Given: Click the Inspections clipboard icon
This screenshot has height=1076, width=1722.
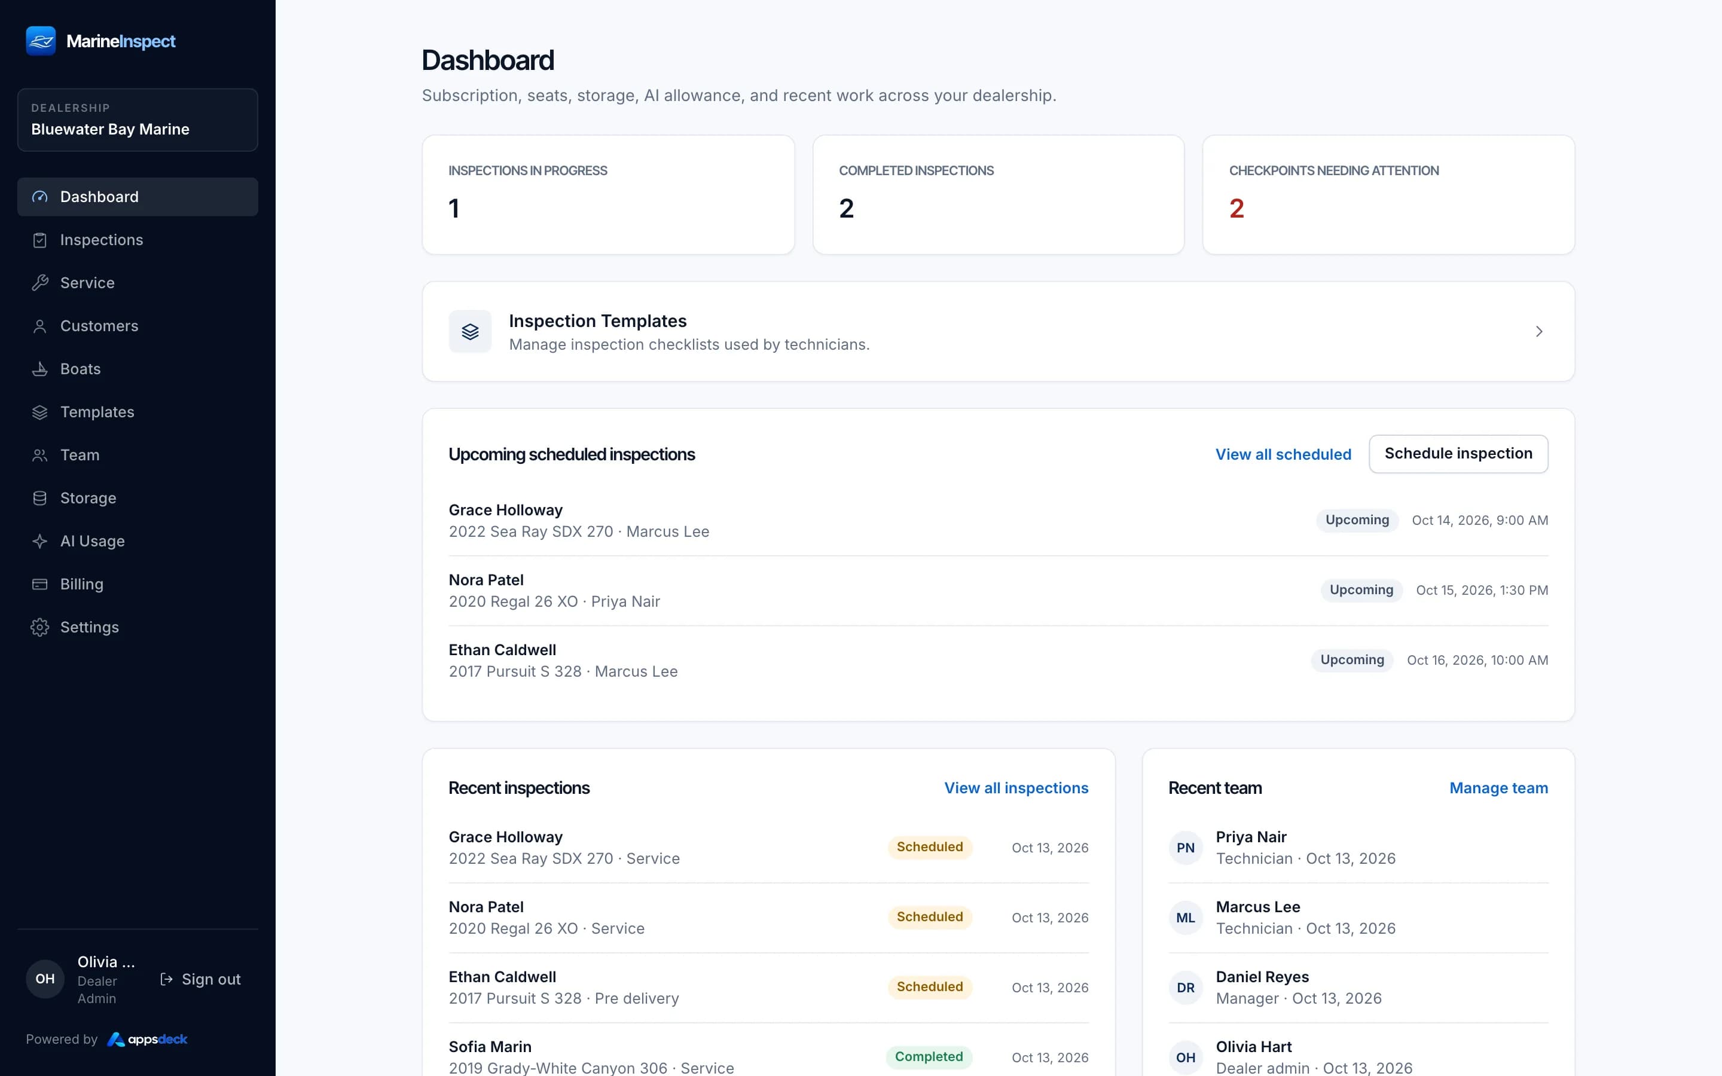Looking at the screenshot, I should click(40, 240).
